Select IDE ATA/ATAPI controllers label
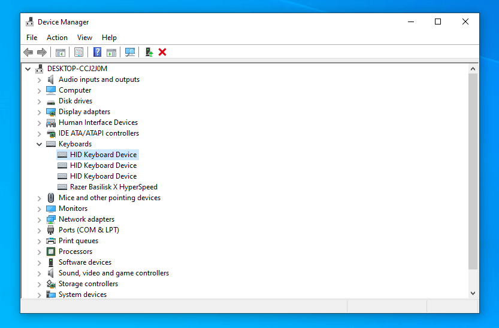Viewport: 499px width, 328px height. click(x=99, y=133)
